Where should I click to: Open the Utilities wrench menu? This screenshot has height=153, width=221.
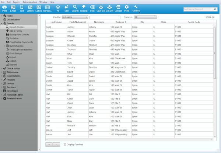136,8
